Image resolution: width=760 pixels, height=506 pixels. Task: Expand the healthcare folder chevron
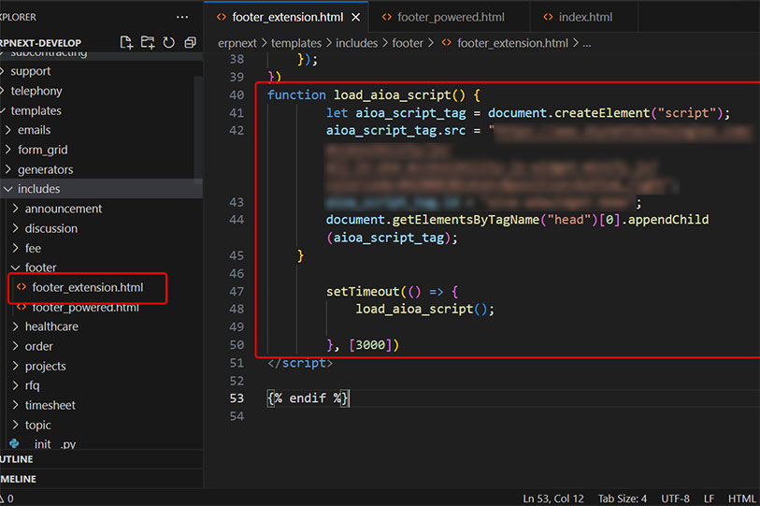[16, 326]
